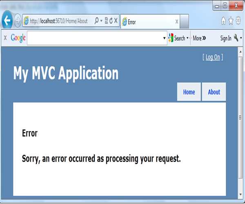Open Favorites star icon
The height and width of the screenshot is (204, 245).
(x=231, y=21)
